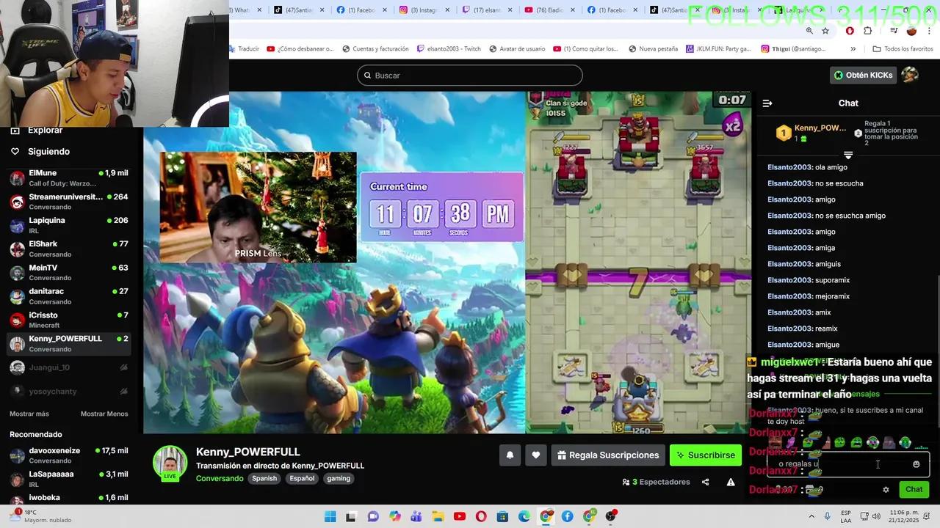
Task: Open the recommended davooxeneize channel
Action: 69,455
